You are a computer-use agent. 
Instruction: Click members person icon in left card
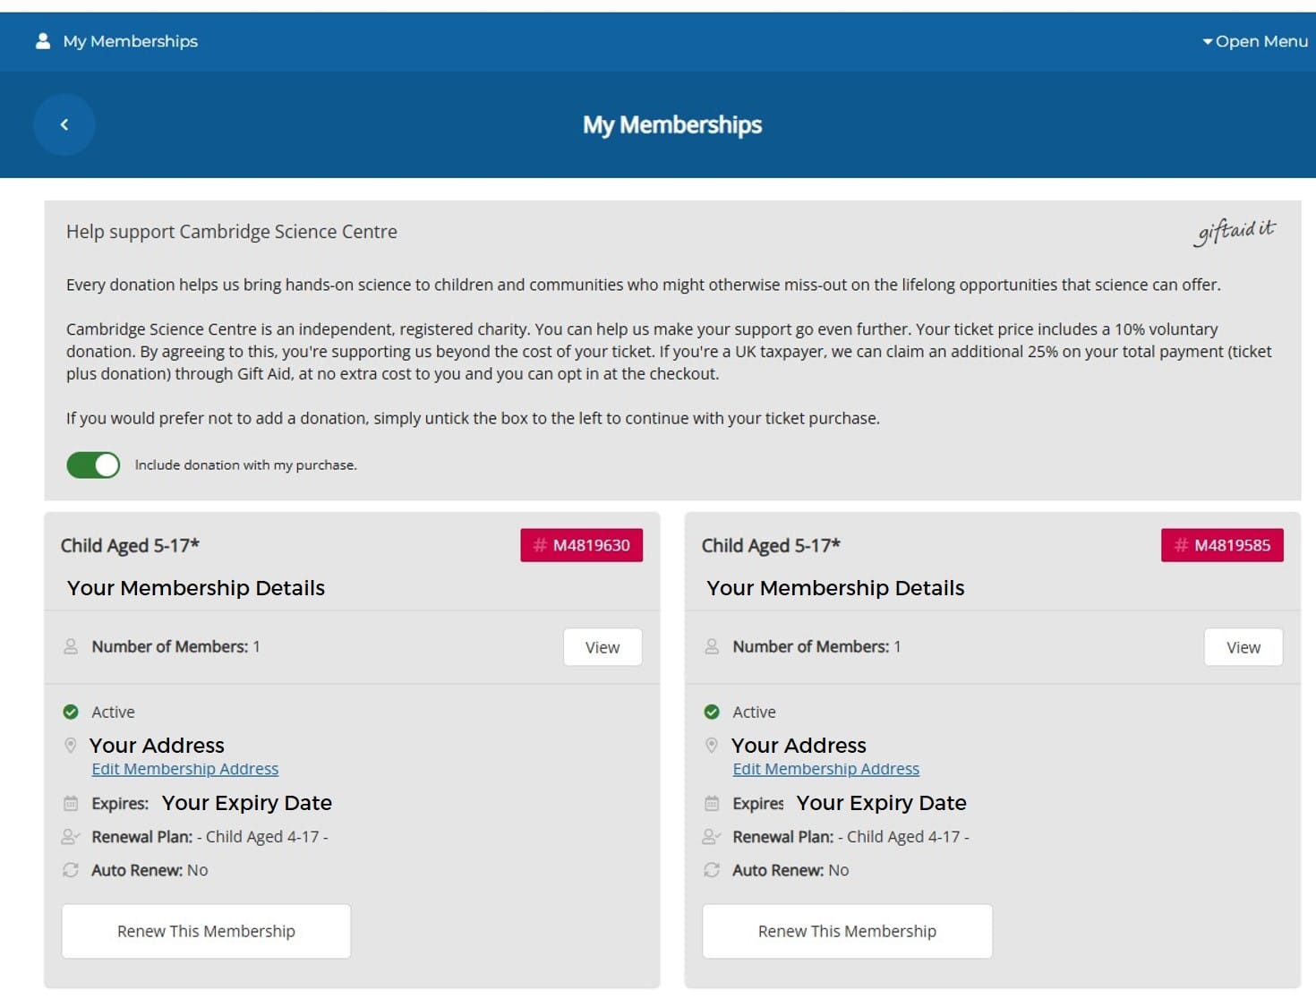tap(71, 647)
